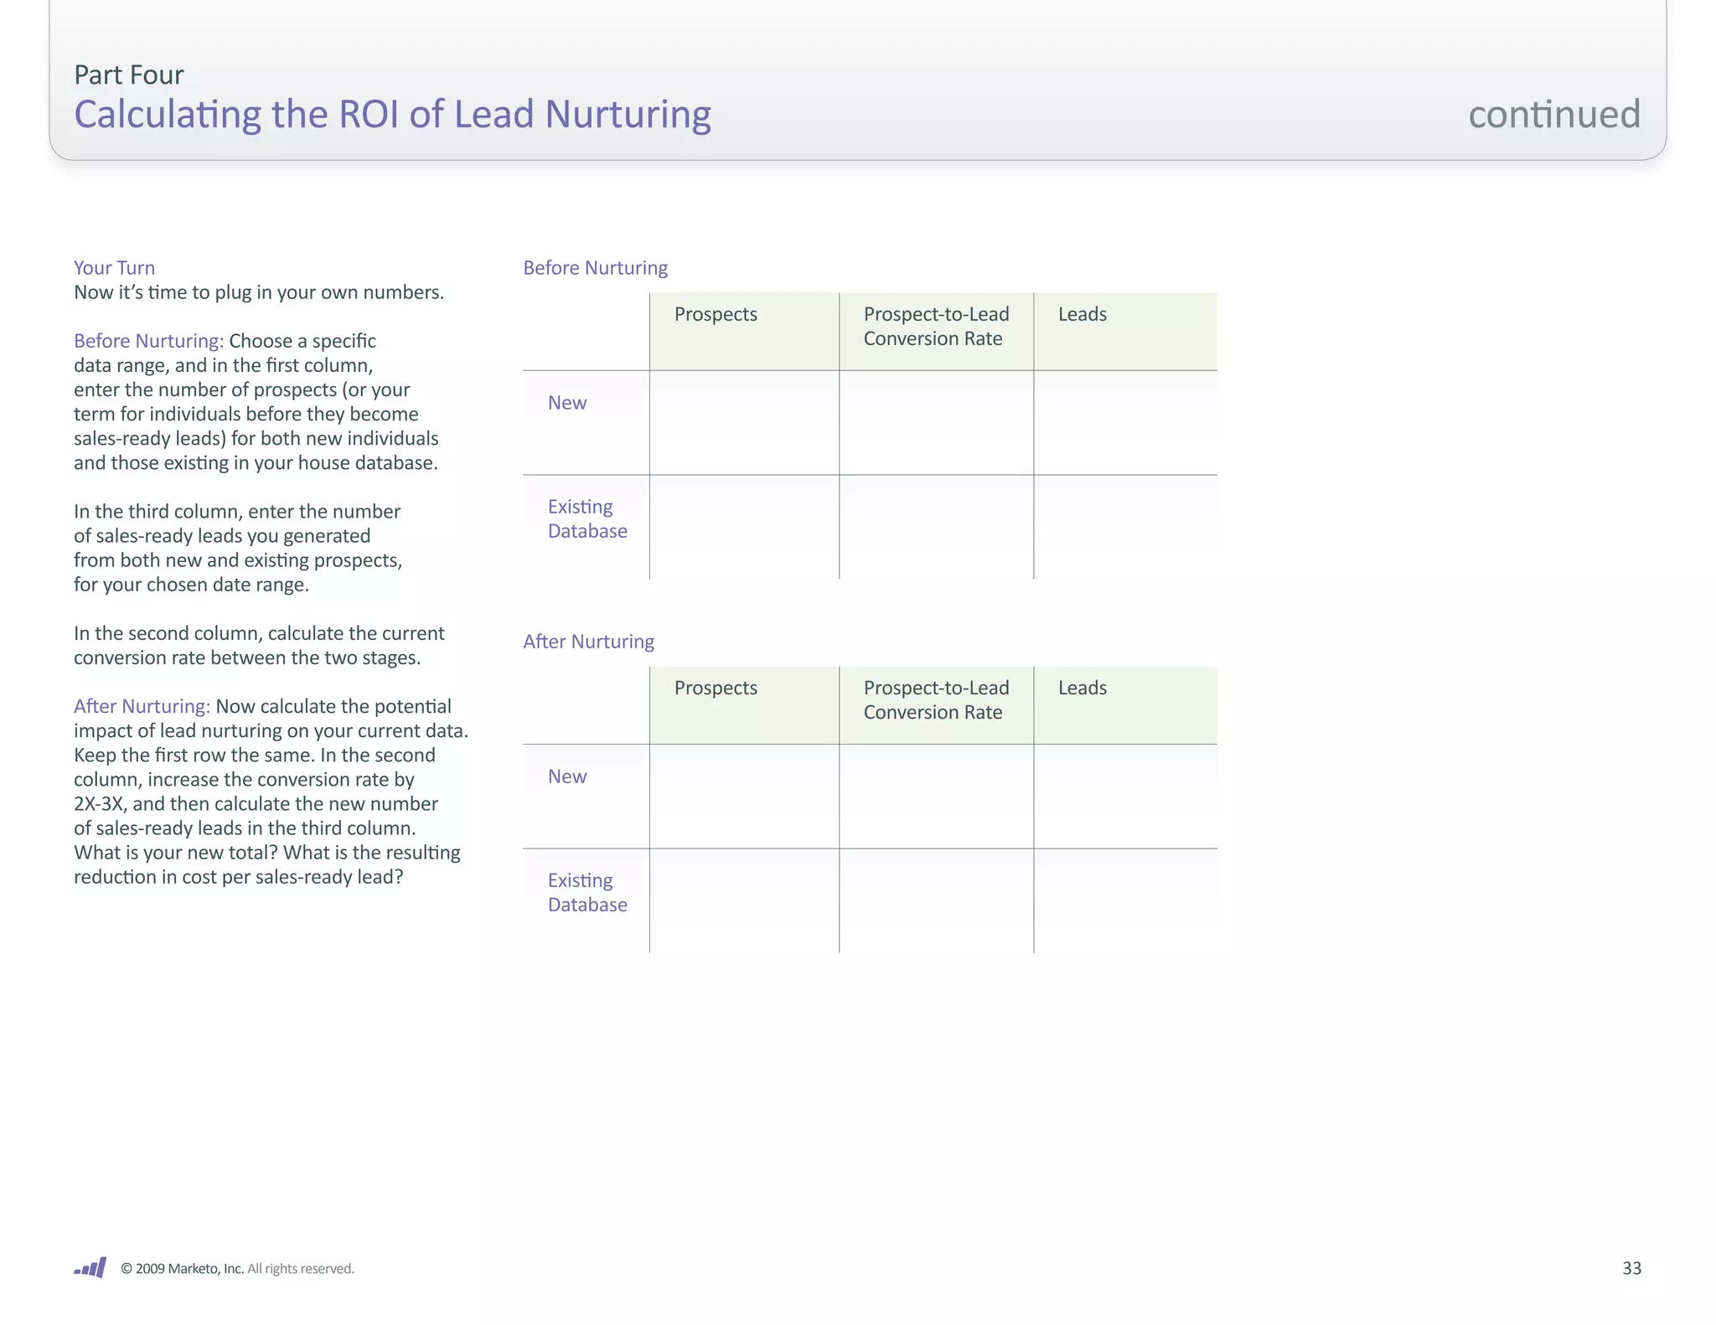Screen dimensions: 1716x1325
Task: Click the 'Before Nurturing' table title
Action: coord(595,268)
